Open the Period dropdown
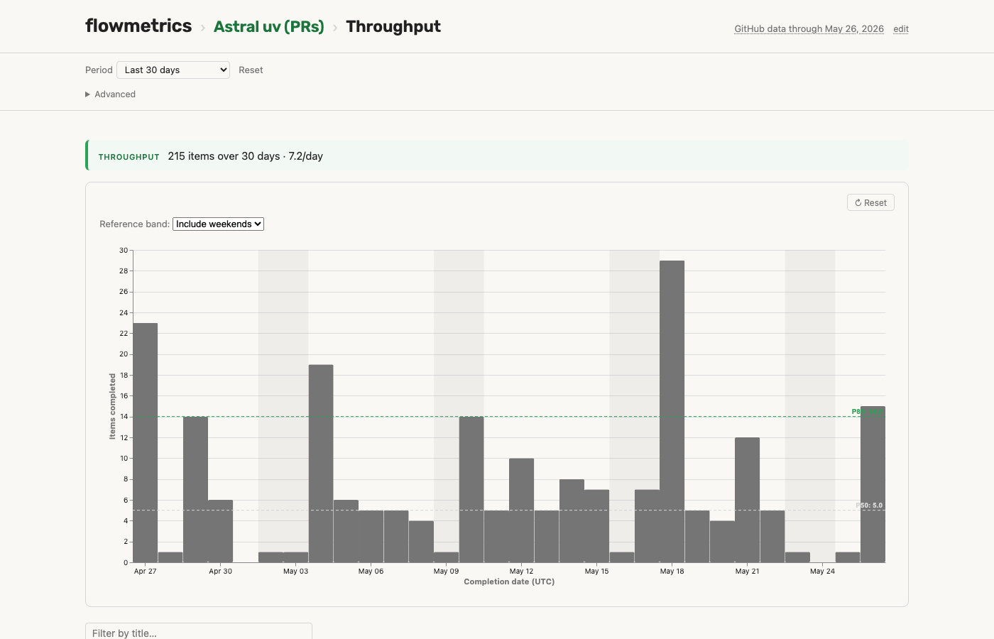This screenshot has width=994, height=639. (x=173, y=70)
